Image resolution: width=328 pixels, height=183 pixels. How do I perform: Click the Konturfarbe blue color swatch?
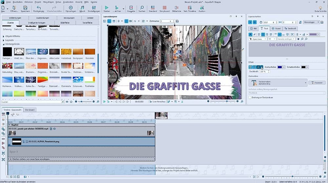[x=280, y=67]
